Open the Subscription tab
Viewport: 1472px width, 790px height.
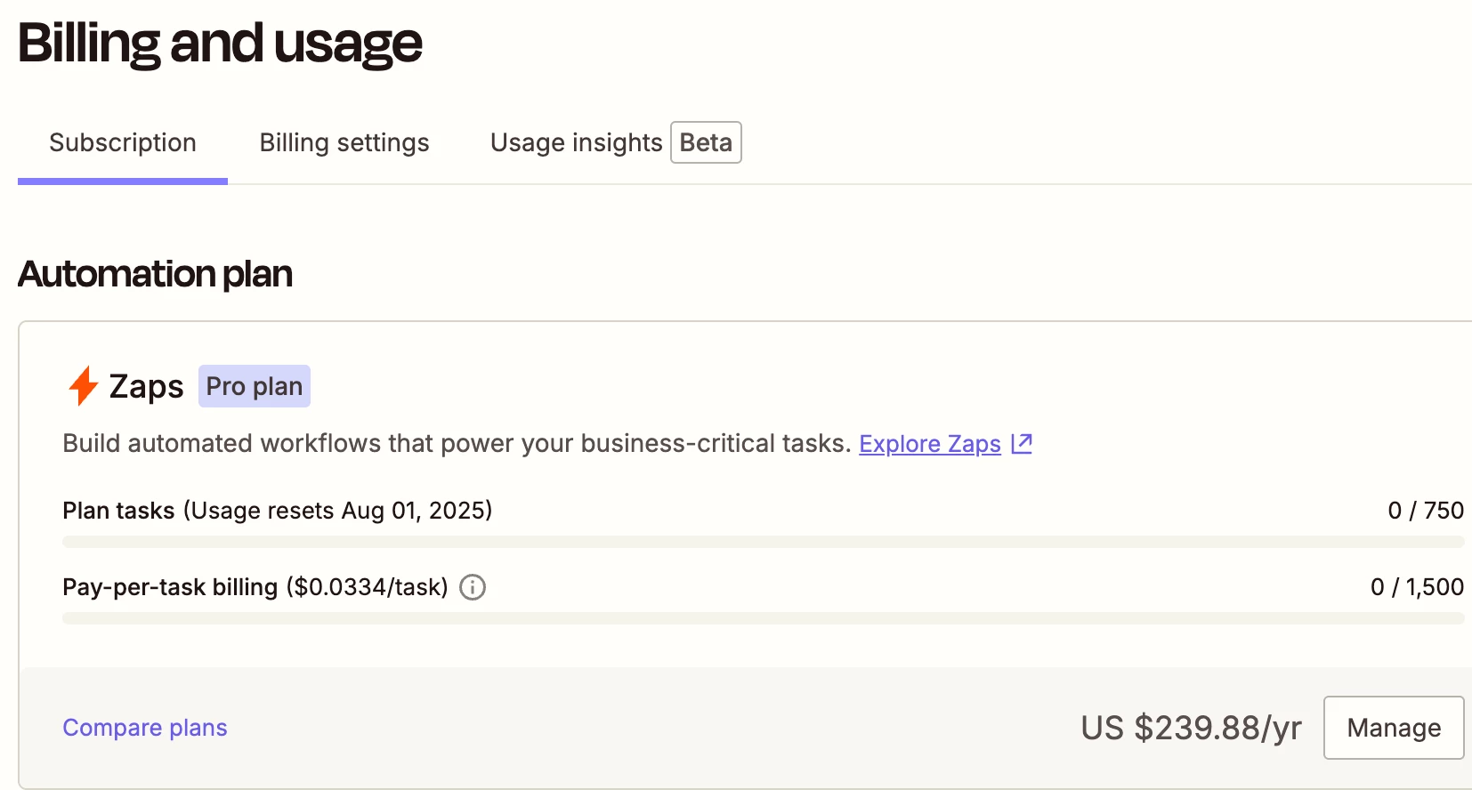click(123, 142)
